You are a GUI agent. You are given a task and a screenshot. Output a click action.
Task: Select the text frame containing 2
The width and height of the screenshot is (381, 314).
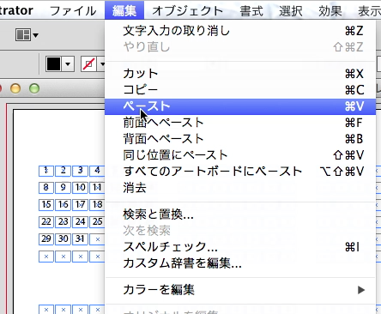(x=63, y=171)
